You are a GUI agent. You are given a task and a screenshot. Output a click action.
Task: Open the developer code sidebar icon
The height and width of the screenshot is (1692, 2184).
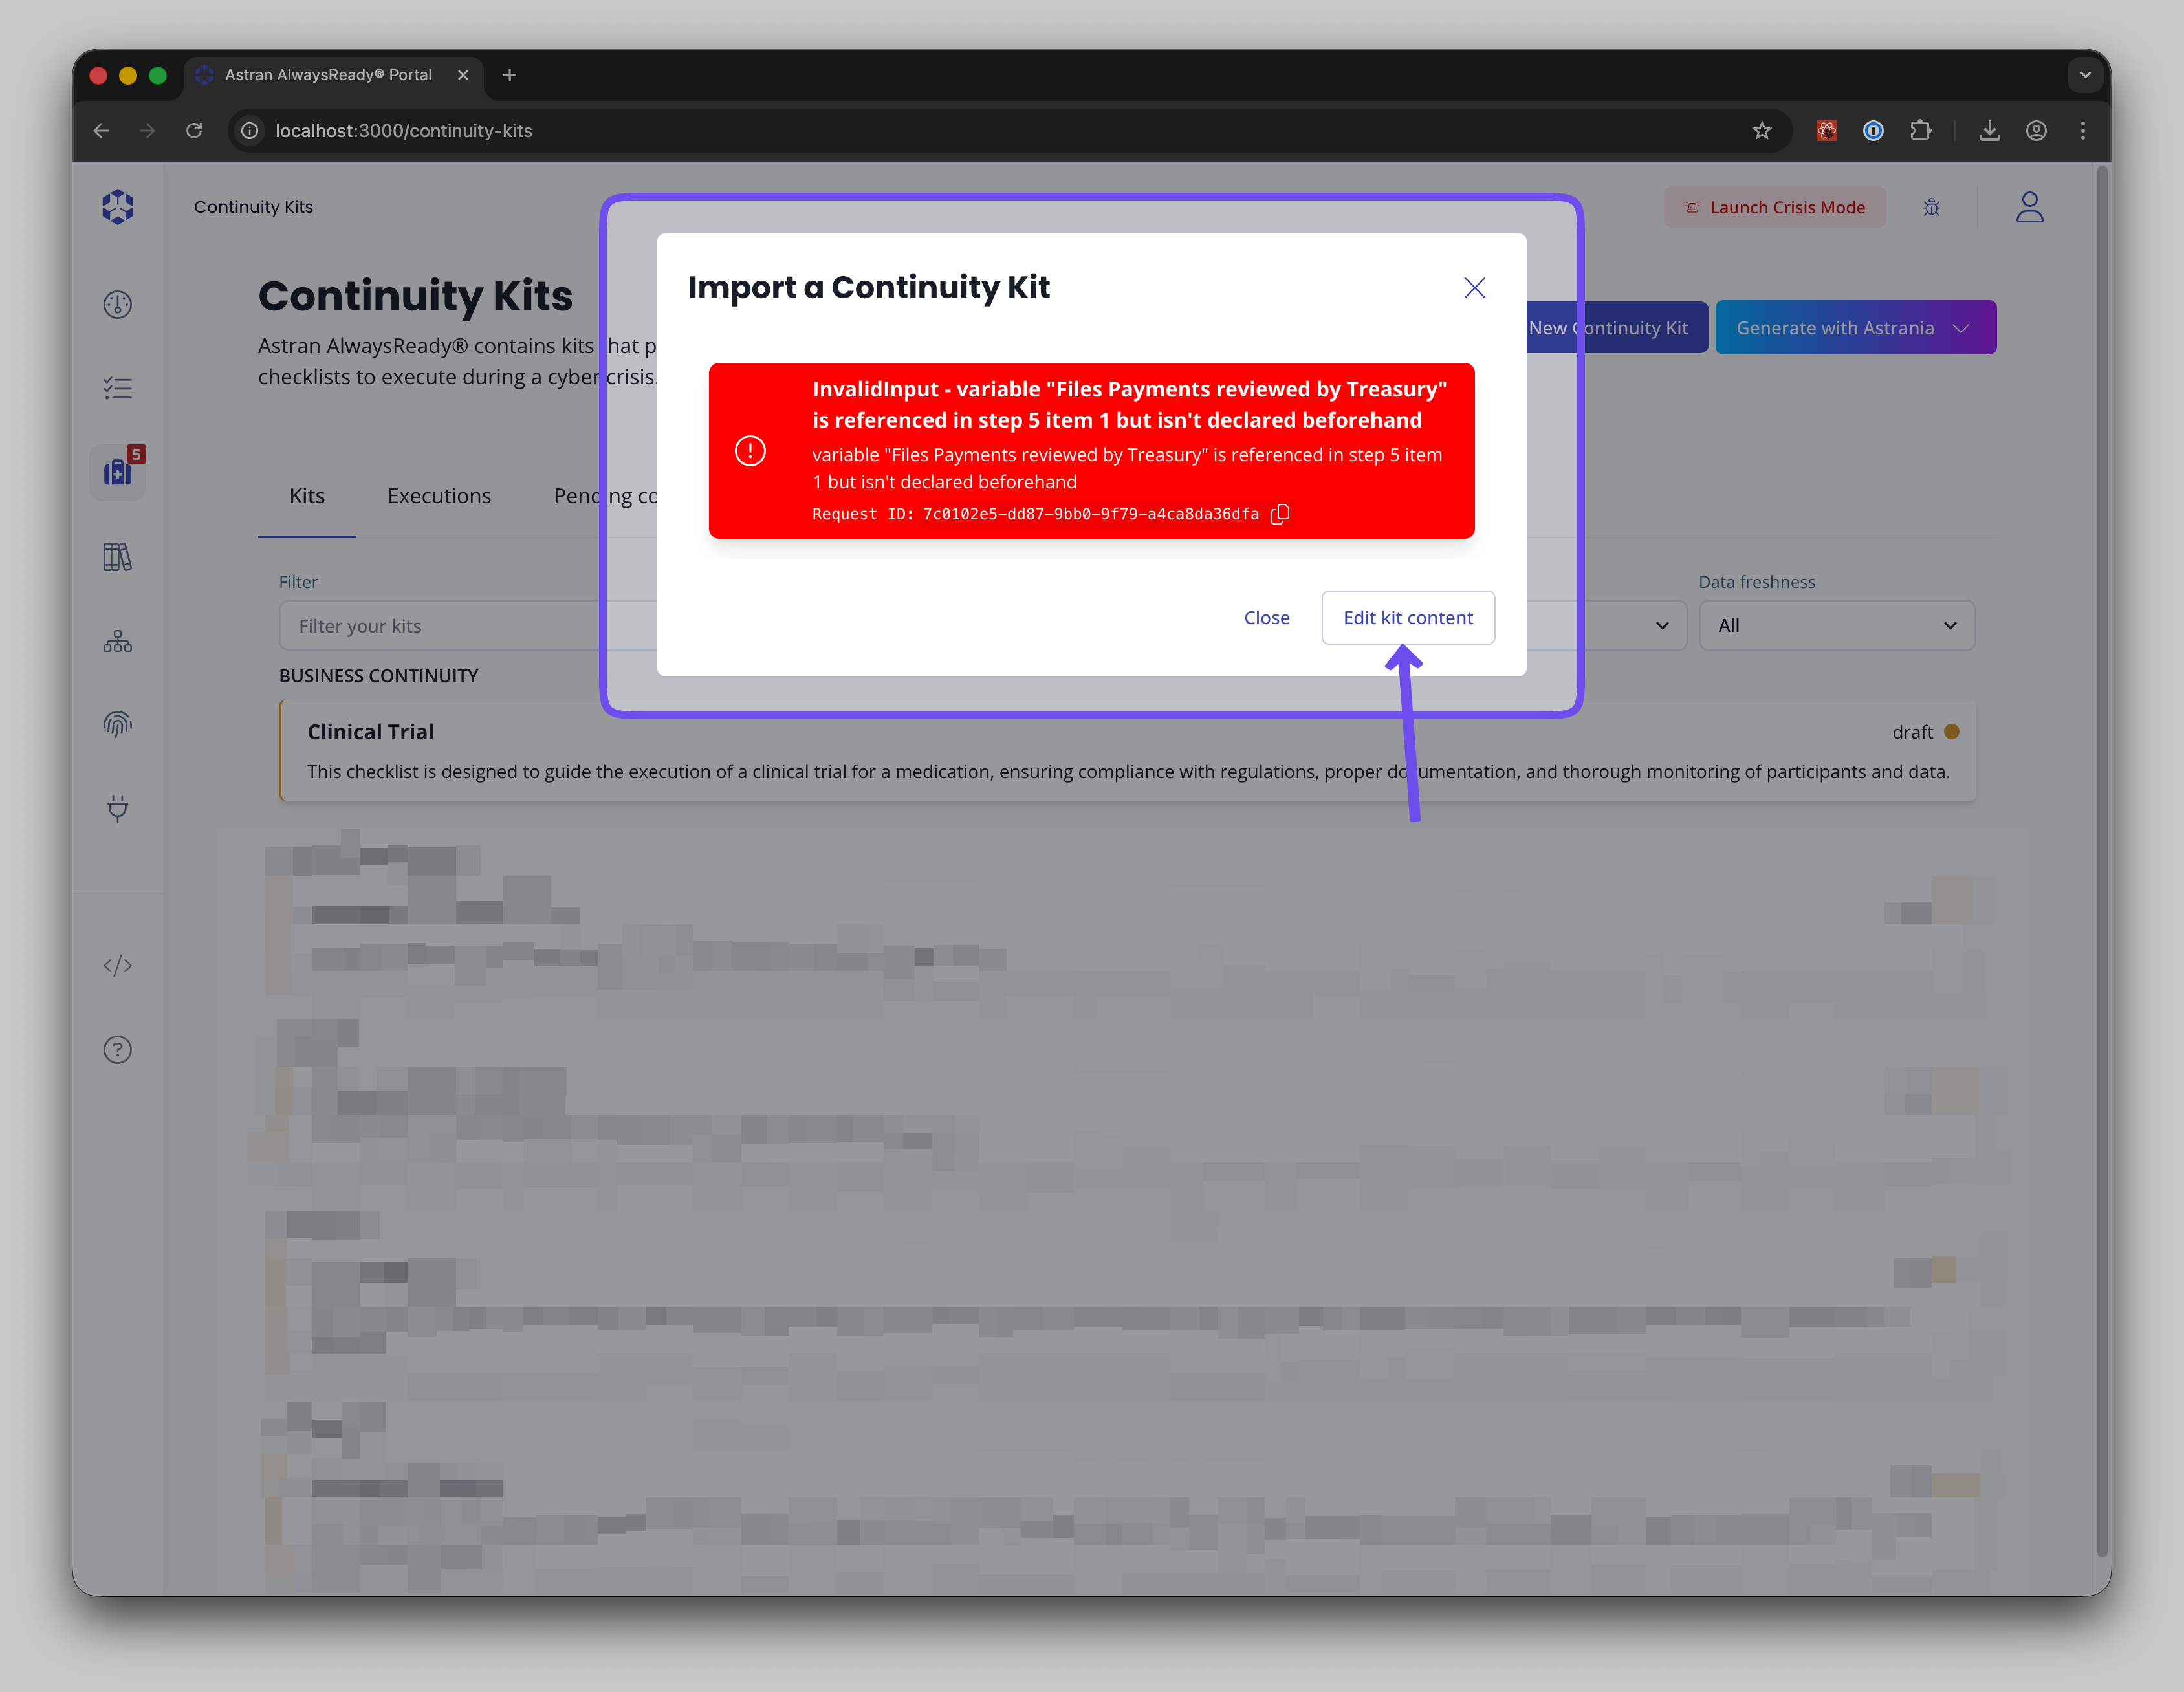(118, 965)
